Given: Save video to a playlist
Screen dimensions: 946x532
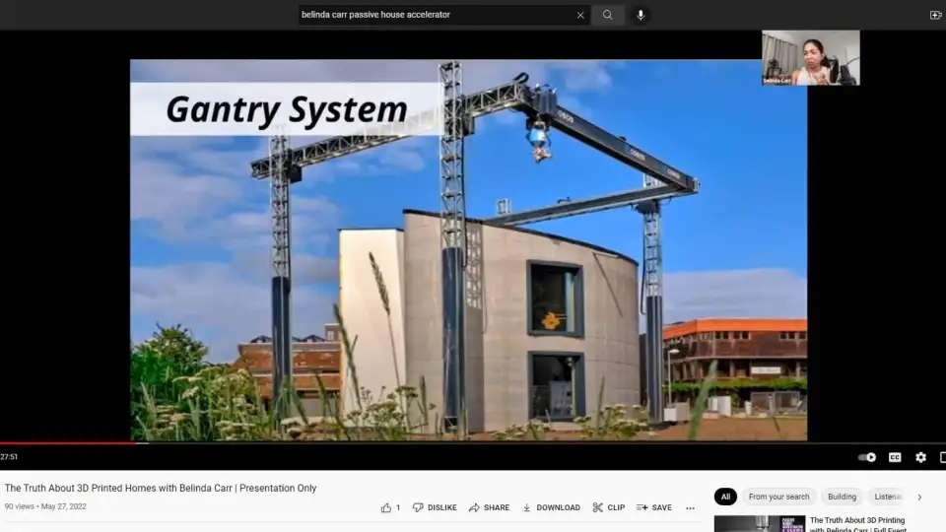Looking at the screenshot, I should (x=654, y=507).
